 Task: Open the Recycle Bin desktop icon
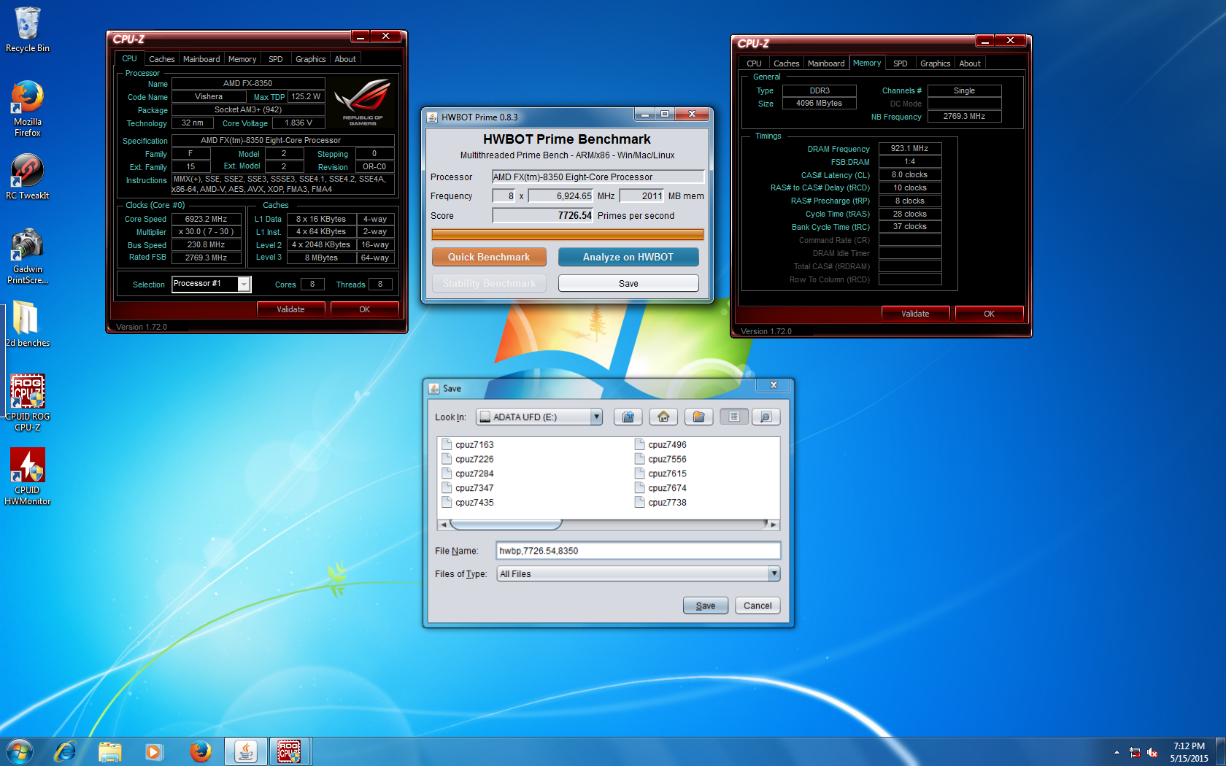[28, 30]
